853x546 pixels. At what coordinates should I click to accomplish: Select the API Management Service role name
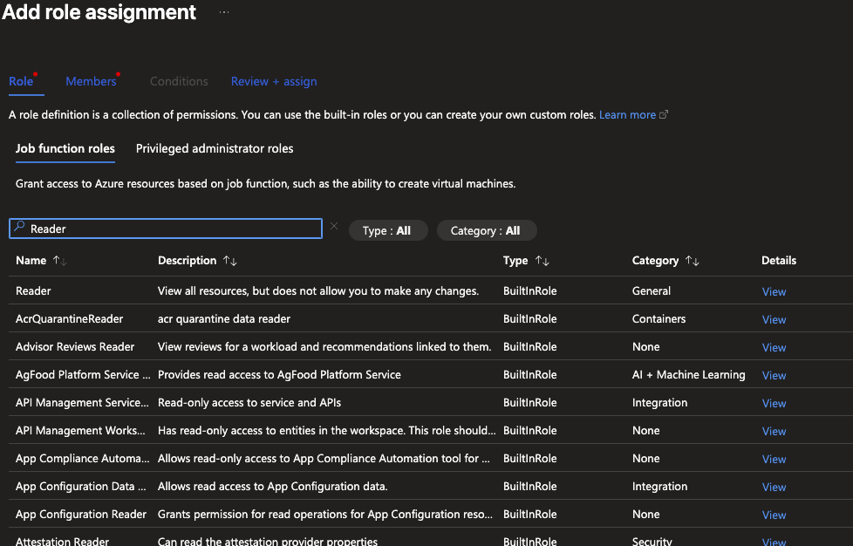pos(82,402)
